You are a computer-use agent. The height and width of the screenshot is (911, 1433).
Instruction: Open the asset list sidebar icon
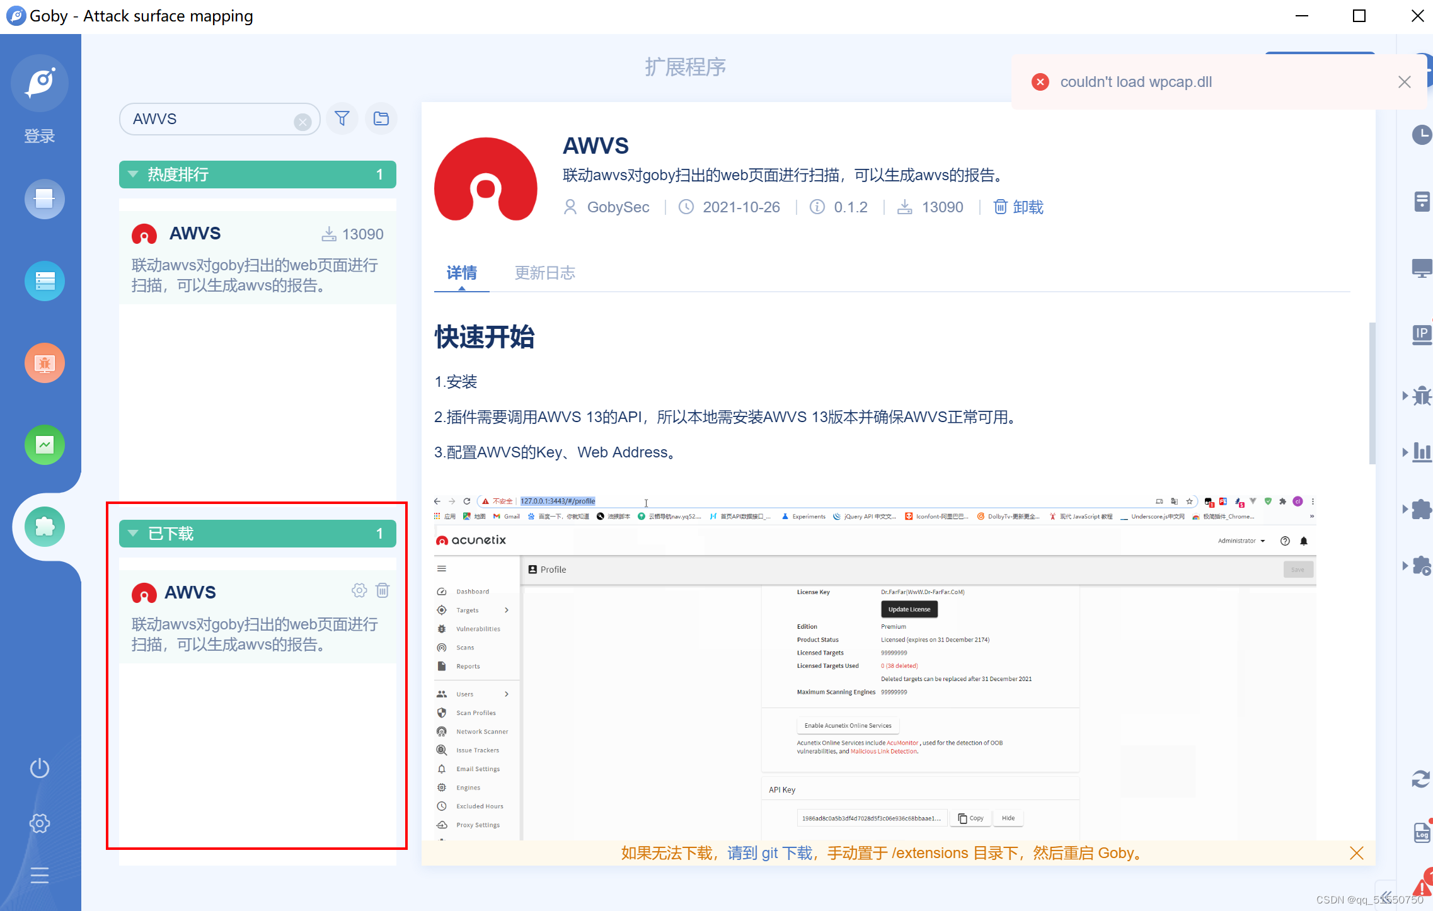(44, 281)
